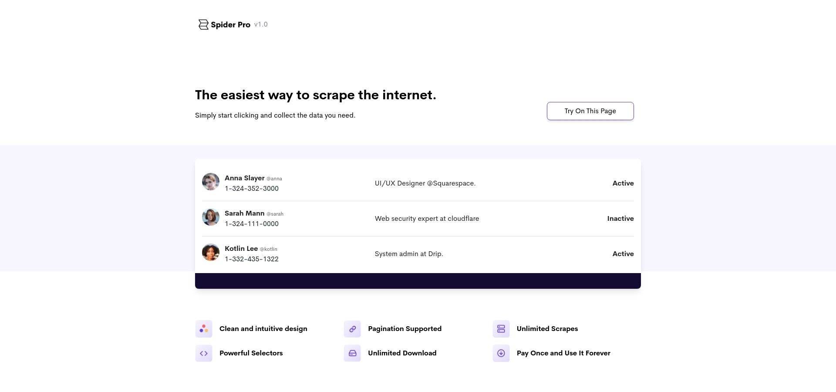Click the @sarah handle

[x=275, y=214]
